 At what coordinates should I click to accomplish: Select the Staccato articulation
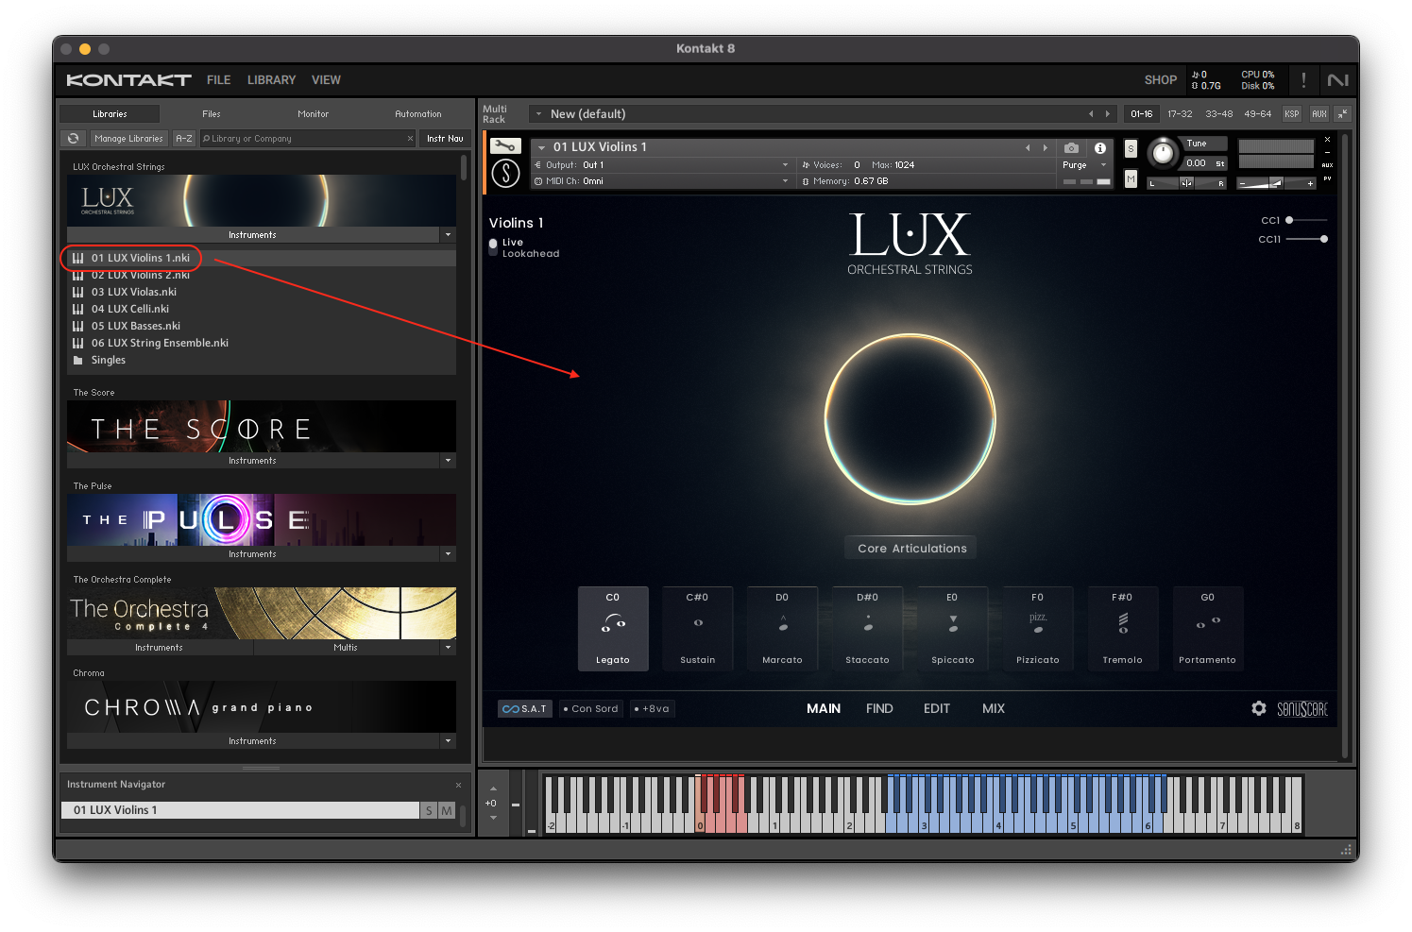(x=867, y=628)
